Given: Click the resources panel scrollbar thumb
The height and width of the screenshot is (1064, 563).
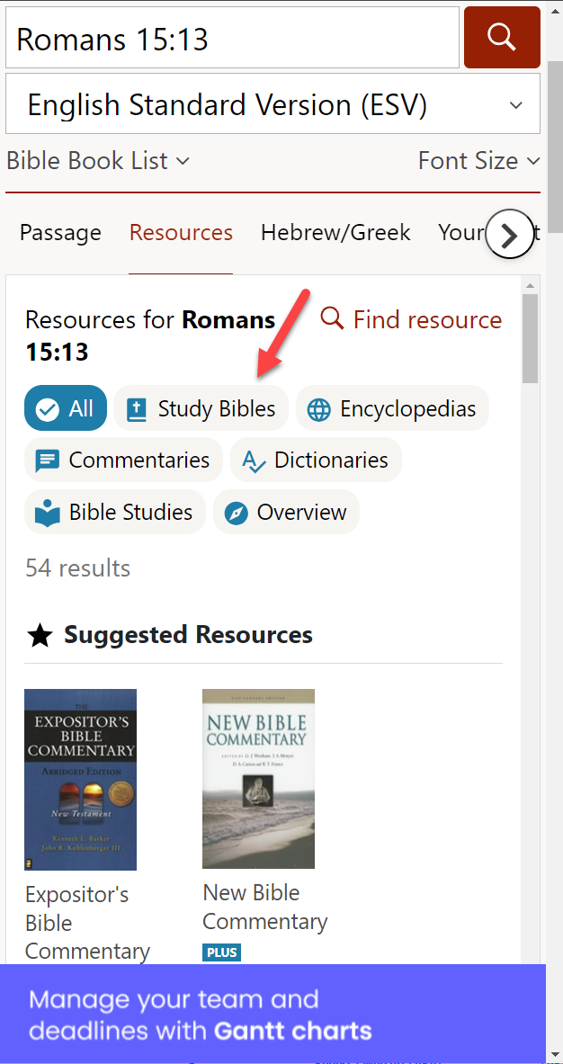Looking at the screenshot, I should point(530,338).
